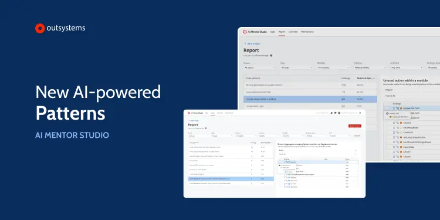Screen dimensions: 440x220
Task: Open the settings gear icon in the front window header
Action: [331, 113]
